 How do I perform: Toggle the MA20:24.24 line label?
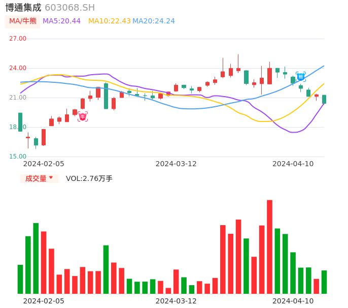click(154, 21)
